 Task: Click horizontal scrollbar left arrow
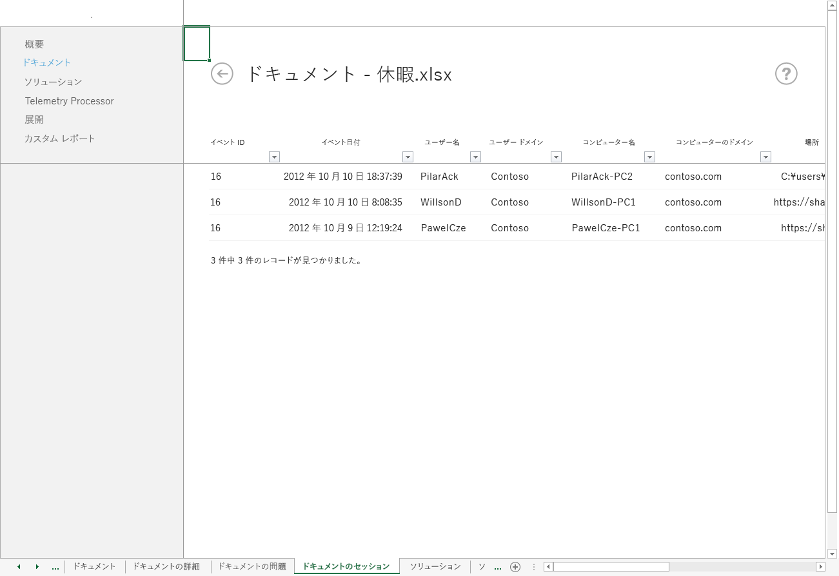tap(548, 567)
